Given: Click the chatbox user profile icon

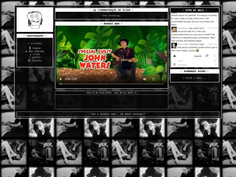Looking at the screenshot, I should click(174, 56).
